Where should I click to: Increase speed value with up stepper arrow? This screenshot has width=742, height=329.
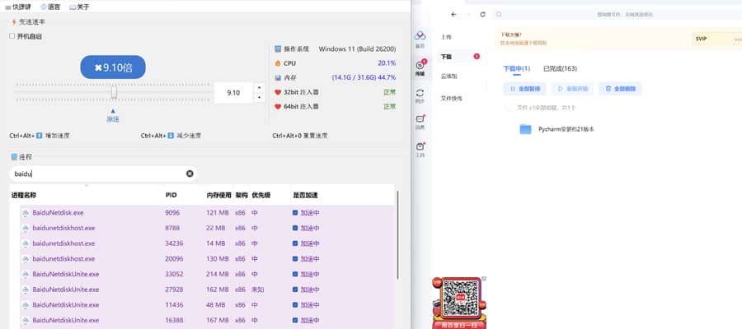click(x=259, y=88)
